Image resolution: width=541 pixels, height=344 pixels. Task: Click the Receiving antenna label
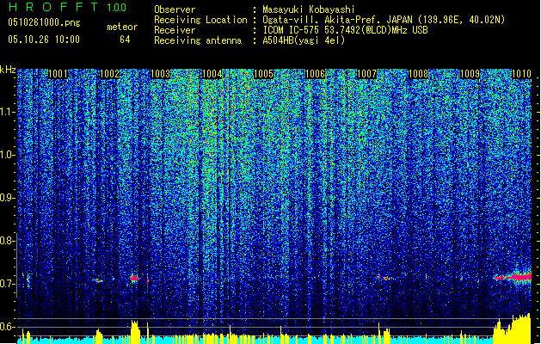pyautogui.click(x=198, y=40)
